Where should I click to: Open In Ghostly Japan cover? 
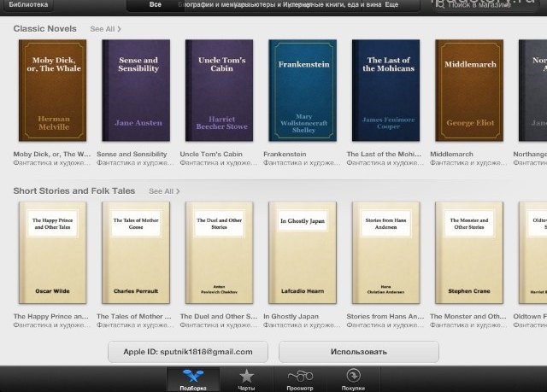tap(303, 253)
